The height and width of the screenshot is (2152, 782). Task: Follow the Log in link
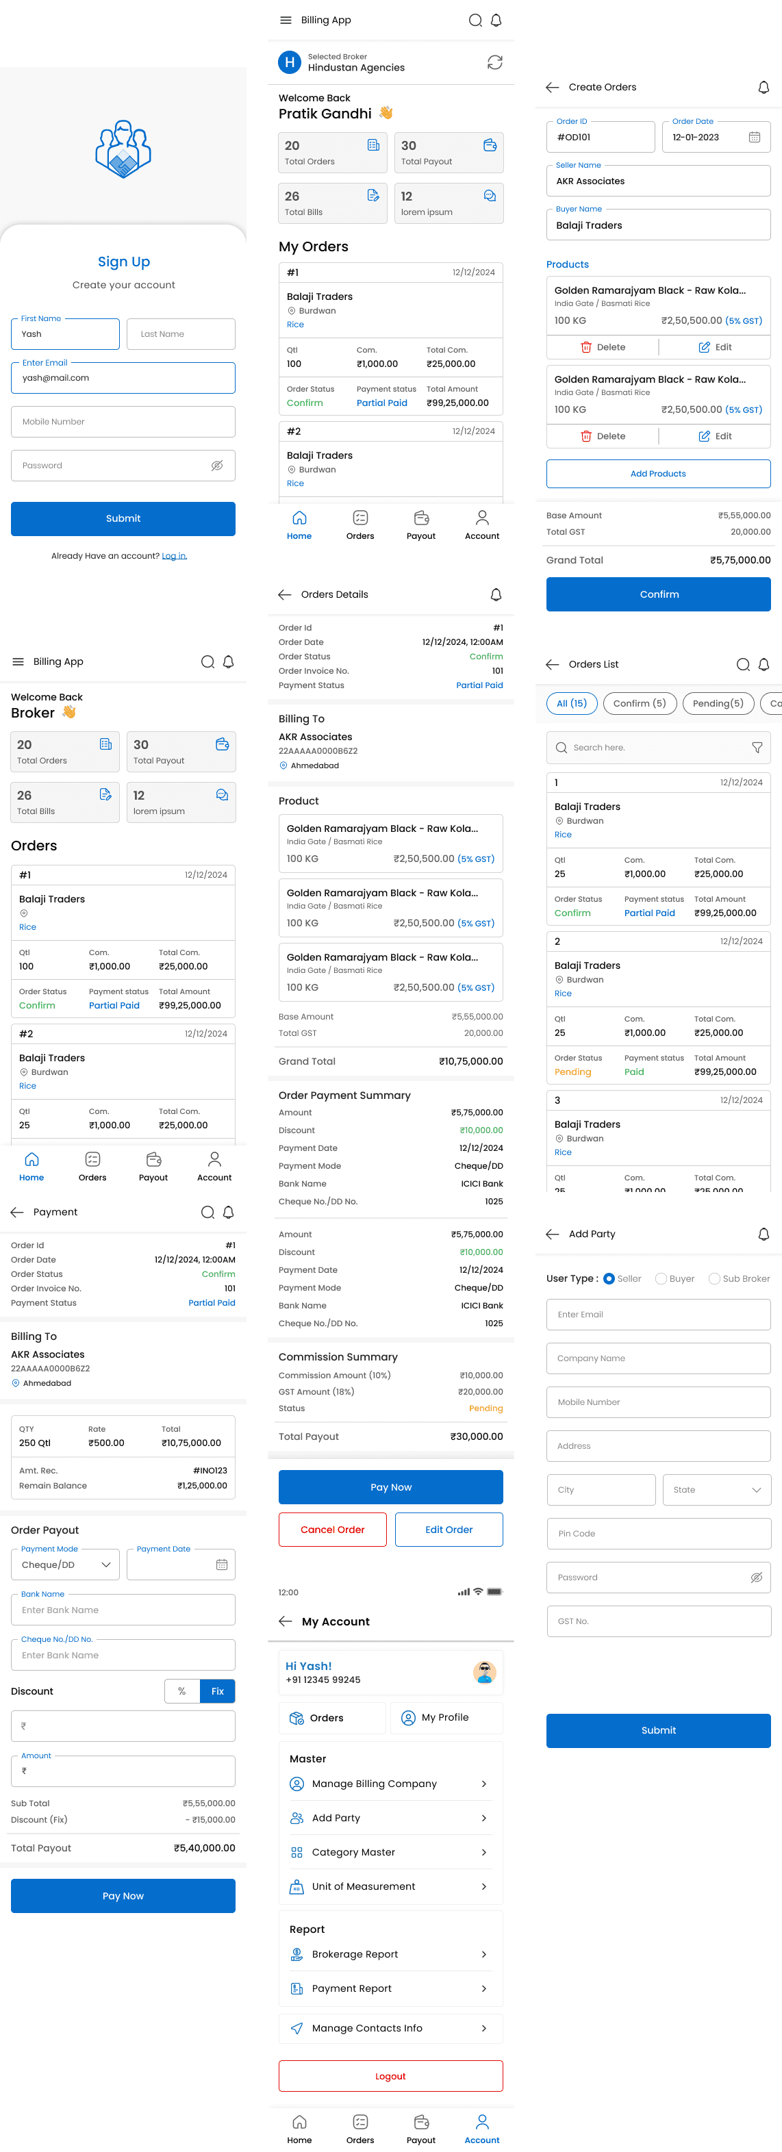(174, 557)
